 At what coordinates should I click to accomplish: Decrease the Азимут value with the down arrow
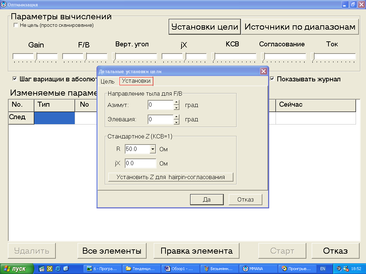(177, 107)
